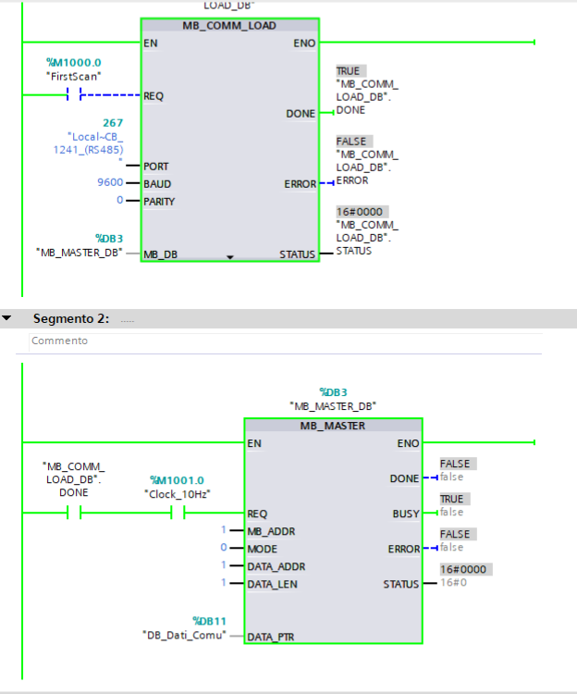Image resolution: width=577 pixels, height=694 pixels.
Task: Select the BAUD value 9600
Action: tap(110, 183)
